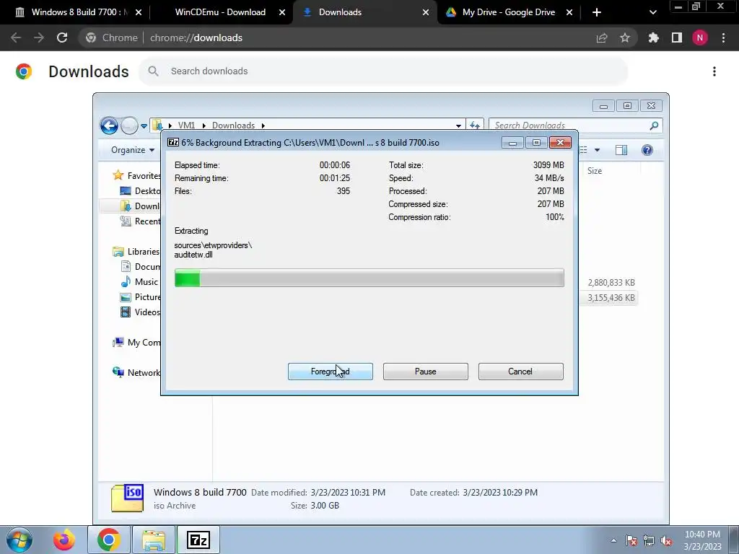739x554 pixels.
Task: Select Network in Explorer navigation pane
Action: (x=136, y=373)
